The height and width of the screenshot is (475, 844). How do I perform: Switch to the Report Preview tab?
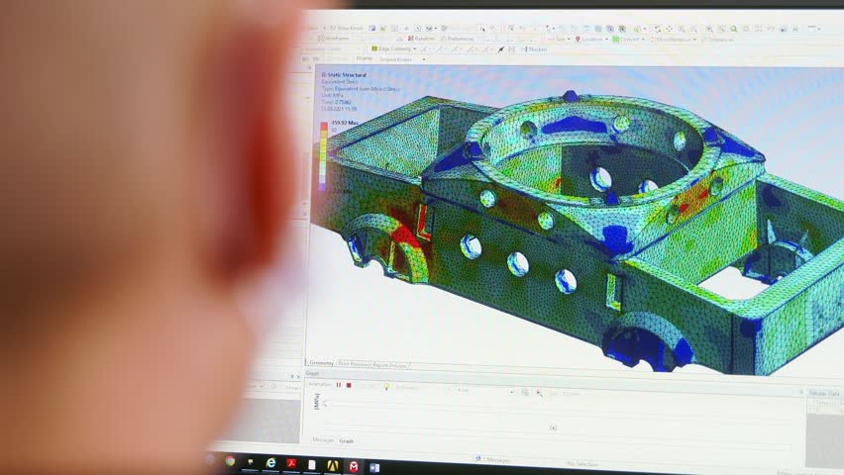pos(389,365)
